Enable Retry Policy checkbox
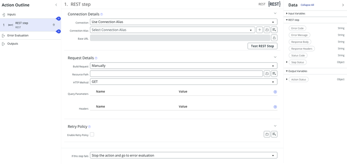The width and height of the screenshot is (347, 164). coord(92,134)
